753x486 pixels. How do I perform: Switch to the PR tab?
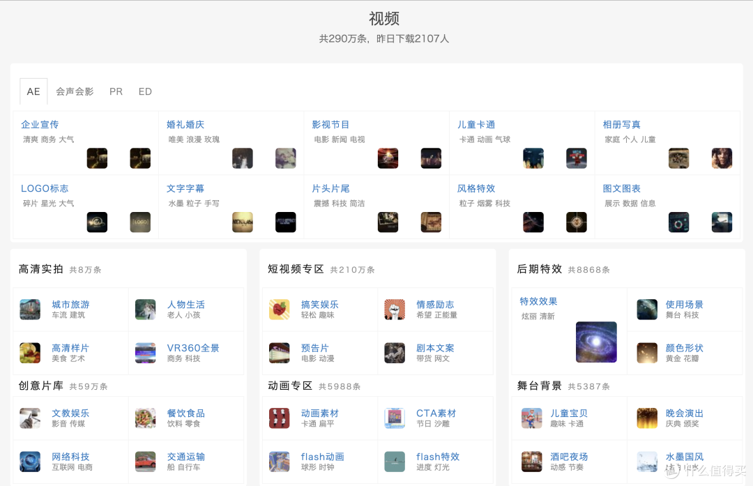[x=116, y=91]
